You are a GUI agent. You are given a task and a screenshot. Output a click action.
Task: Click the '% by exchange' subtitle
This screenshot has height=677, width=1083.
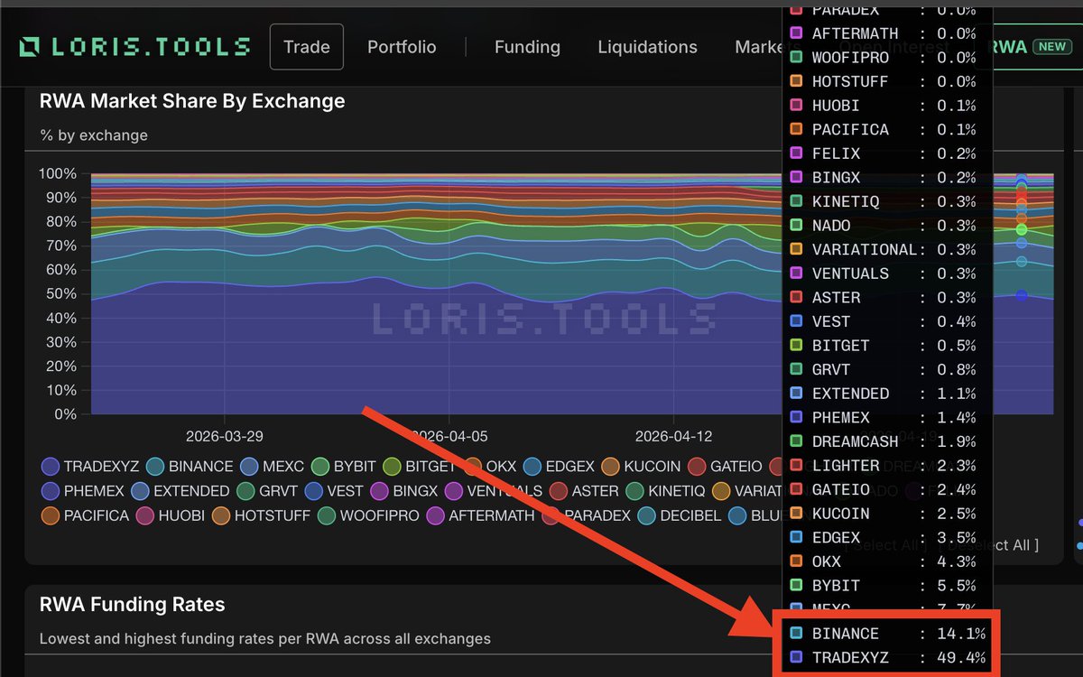[x=94, y=135]
